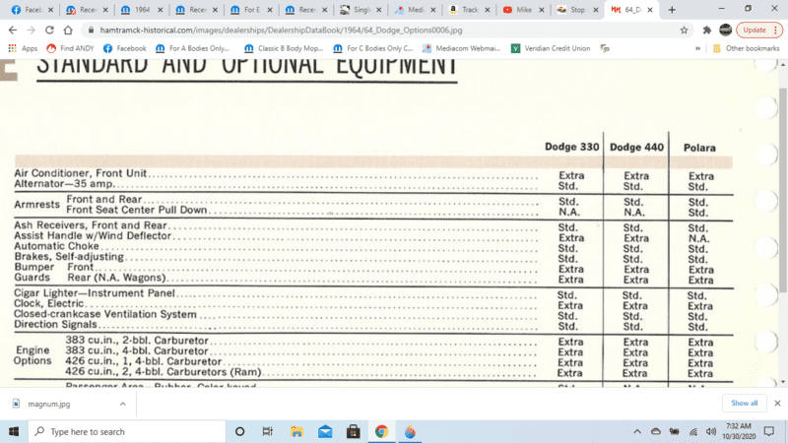Reload the current page
Screen dimensions: 788x443
49,31
